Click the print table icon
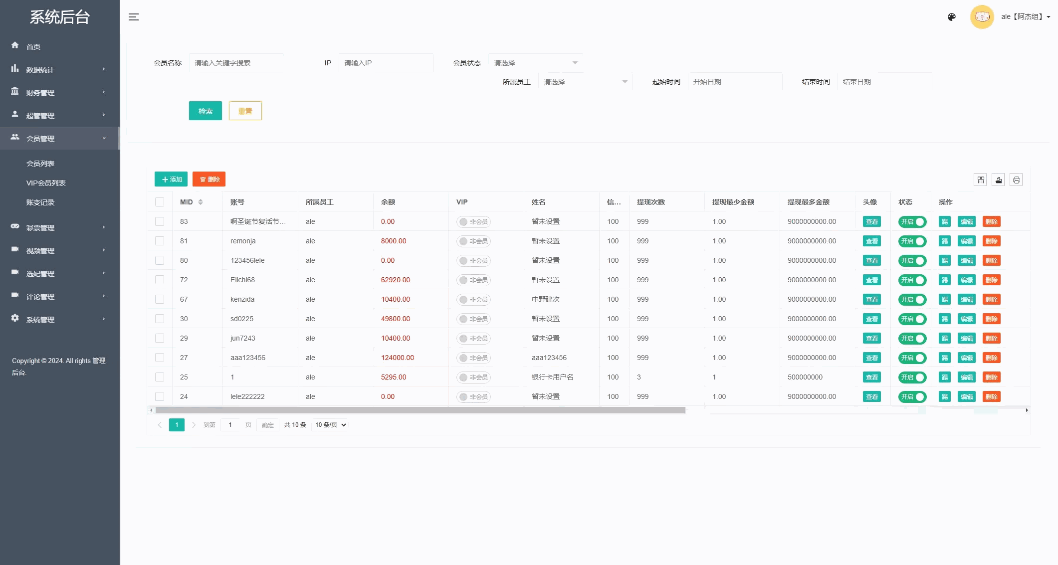Viewport: 1058px width, 565px height. (1016, 180)
